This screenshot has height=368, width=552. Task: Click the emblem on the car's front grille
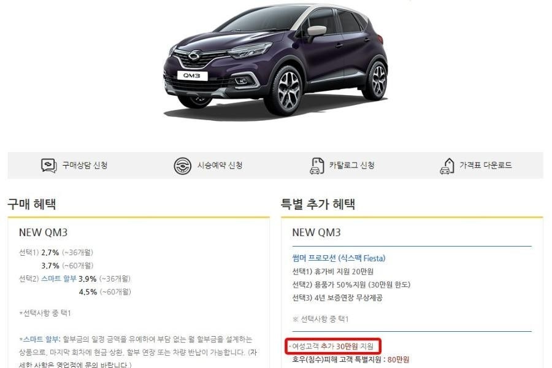pos(193,56)
